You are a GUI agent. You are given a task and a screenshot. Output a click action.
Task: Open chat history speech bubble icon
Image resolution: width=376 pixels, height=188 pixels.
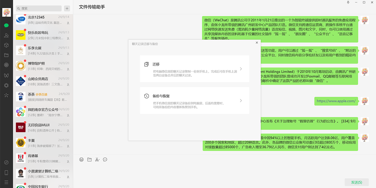105,159
